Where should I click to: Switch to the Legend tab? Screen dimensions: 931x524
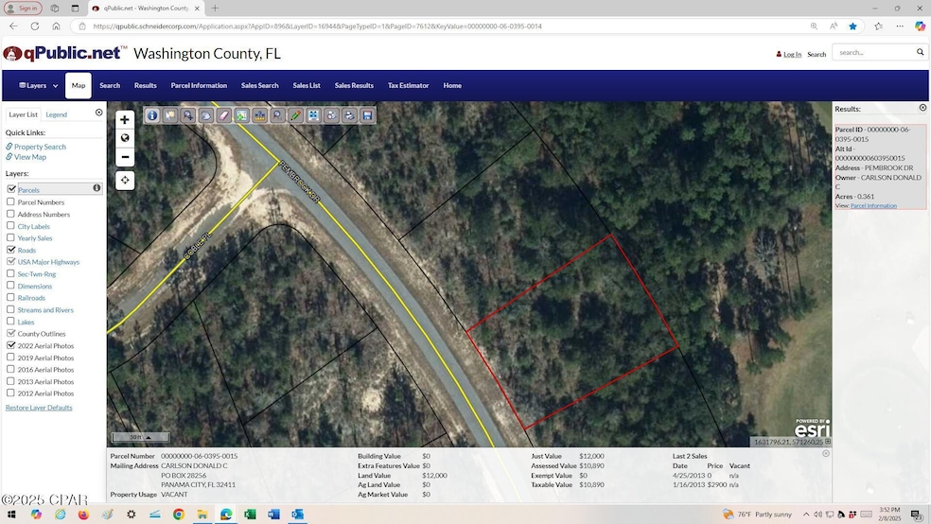[57, 114]
